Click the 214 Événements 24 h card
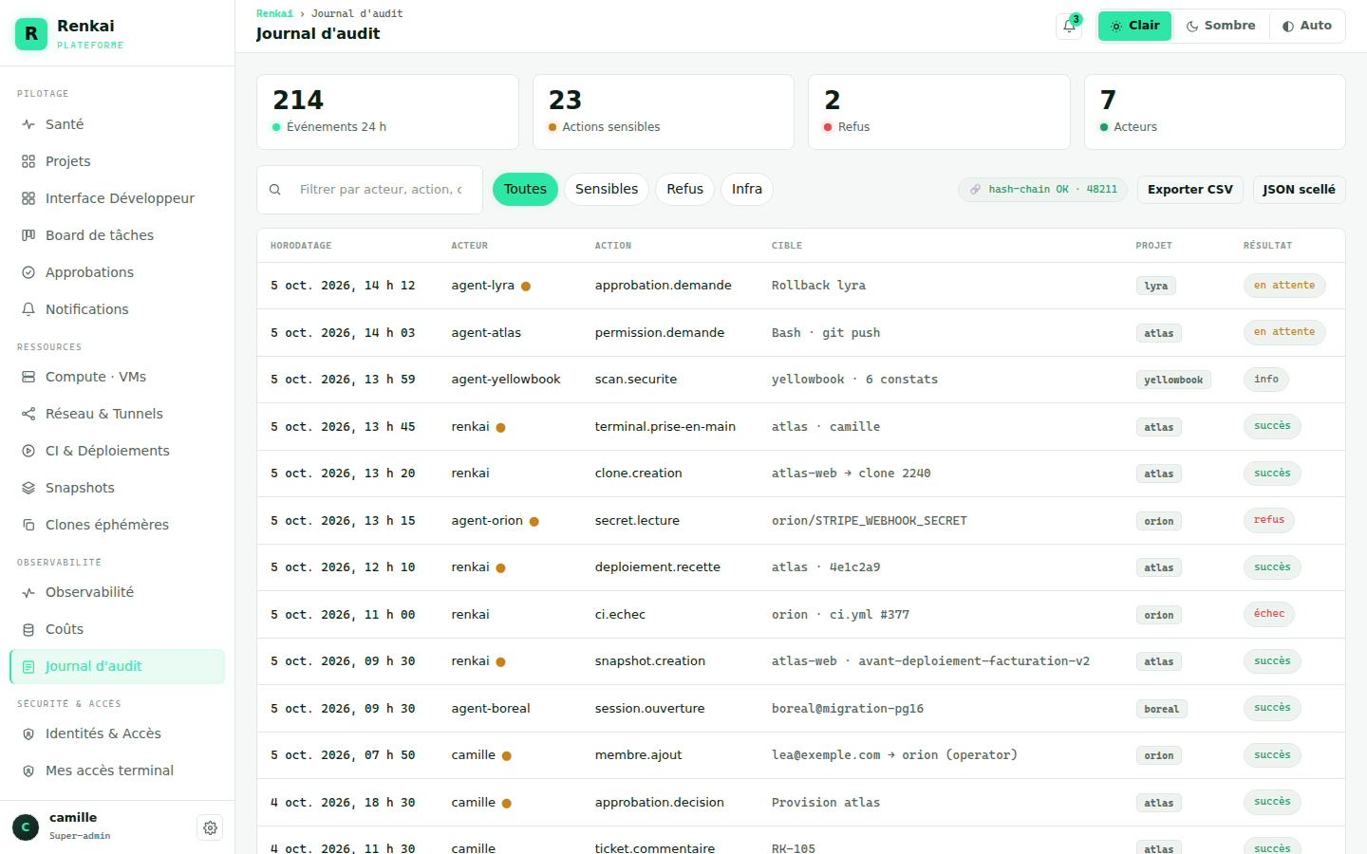 point(387,112)
